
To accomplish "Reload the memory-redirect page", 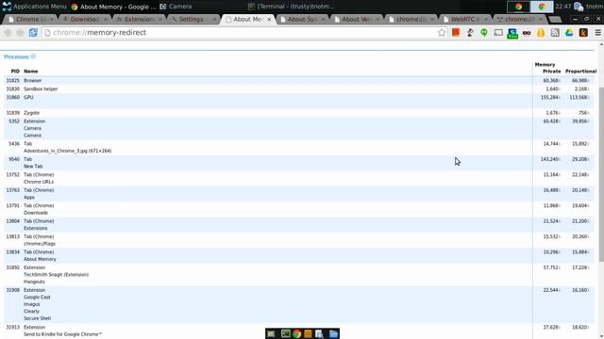I will [33, 33].
